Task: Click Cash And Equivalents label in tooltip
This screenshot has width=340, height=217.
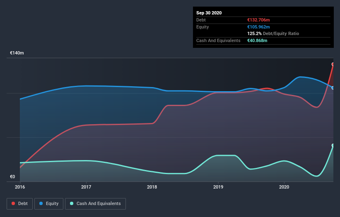Action: (218, 40)
